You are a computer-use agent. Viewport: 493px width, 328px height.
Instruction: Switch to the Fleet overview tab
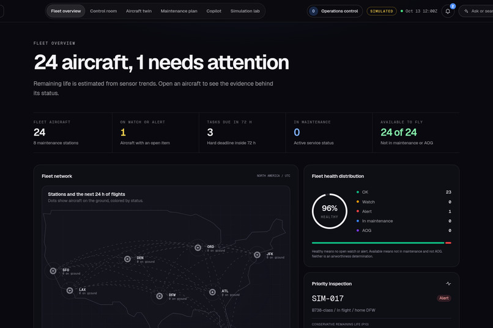65,11
